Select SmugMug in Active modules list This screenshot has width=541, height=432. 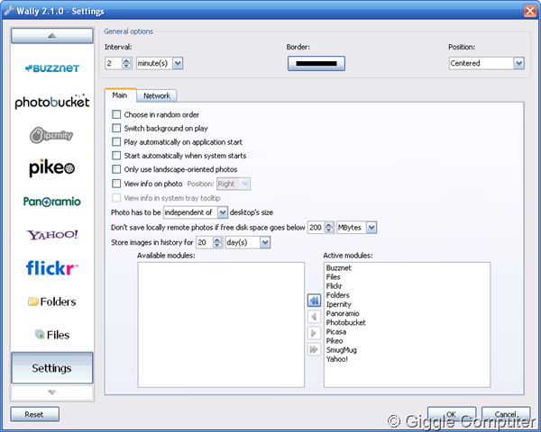tap(341, 350)
